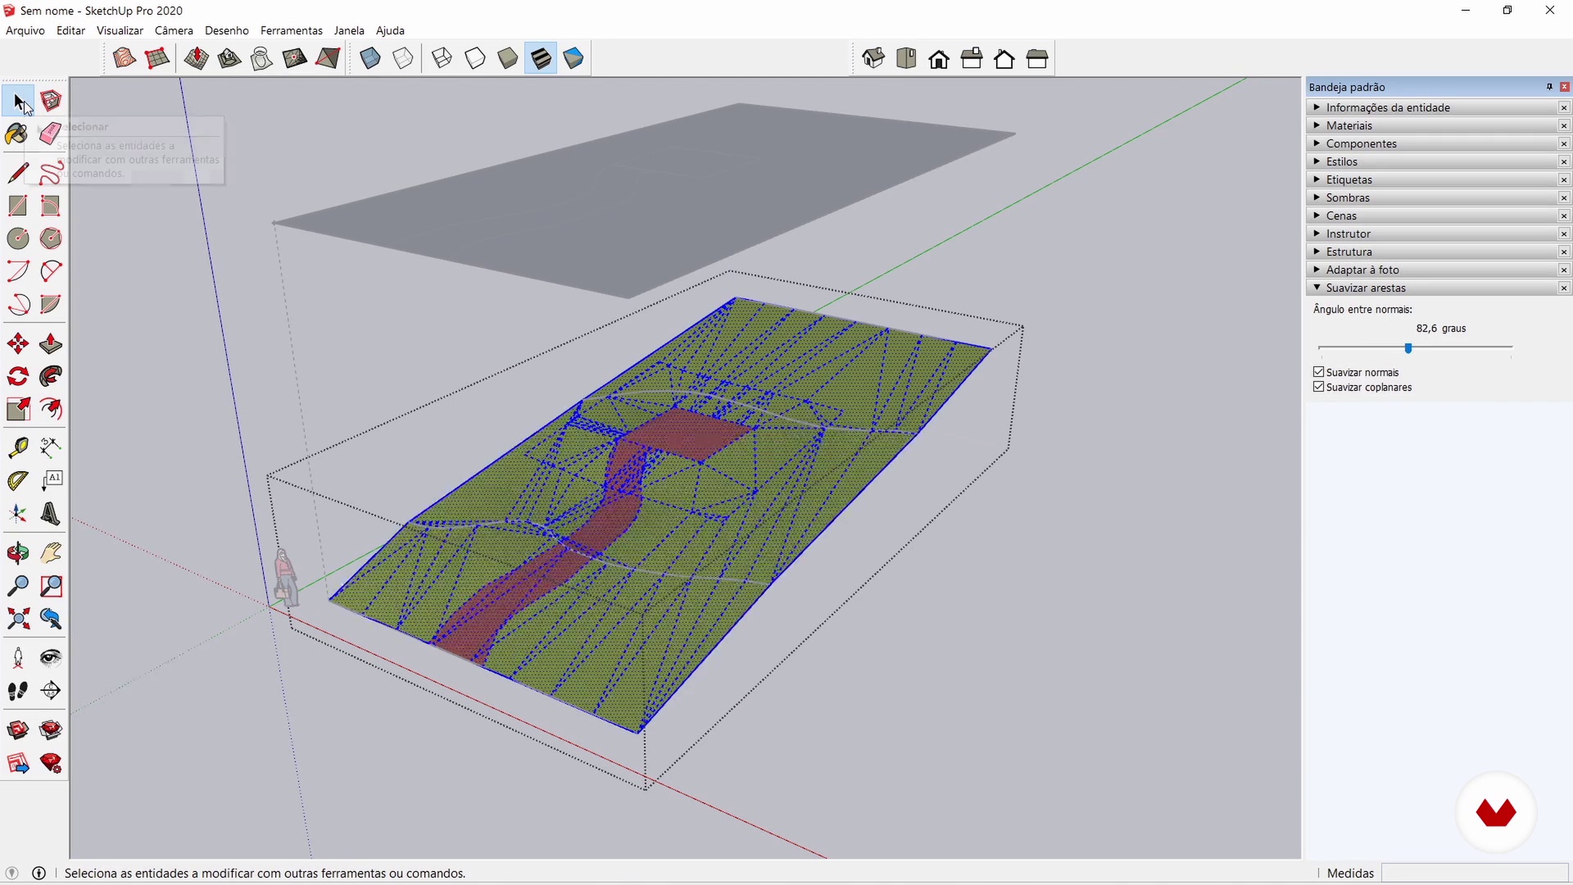Click the status bar info toggle icon
Viewport: 1573px width, 885px height.
[39, 873]
